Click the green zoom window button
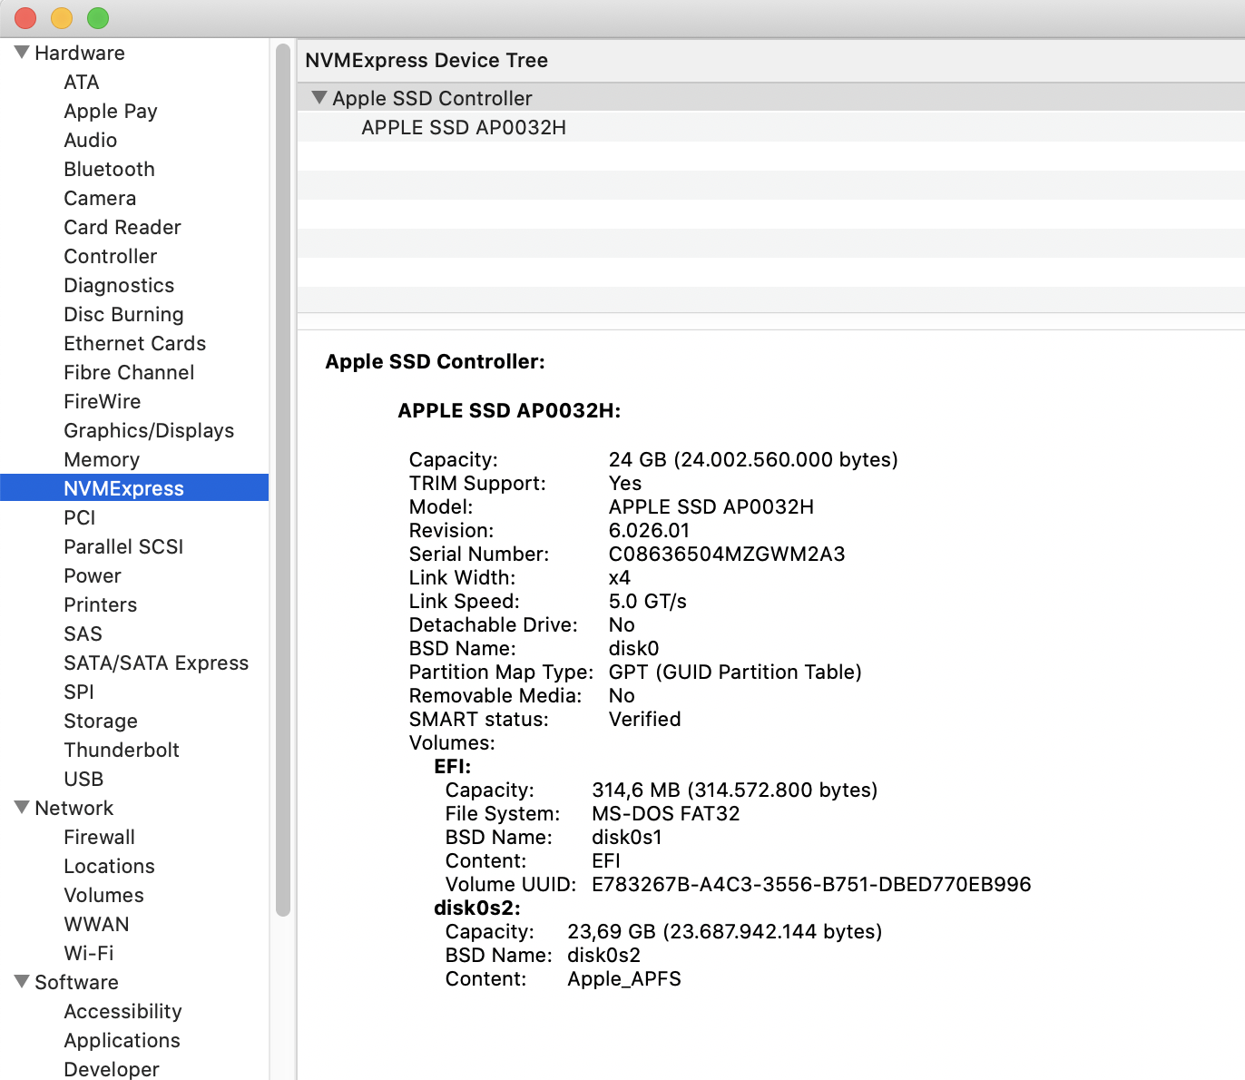This screenshot has width=1245, height=1080. point(98,17)
